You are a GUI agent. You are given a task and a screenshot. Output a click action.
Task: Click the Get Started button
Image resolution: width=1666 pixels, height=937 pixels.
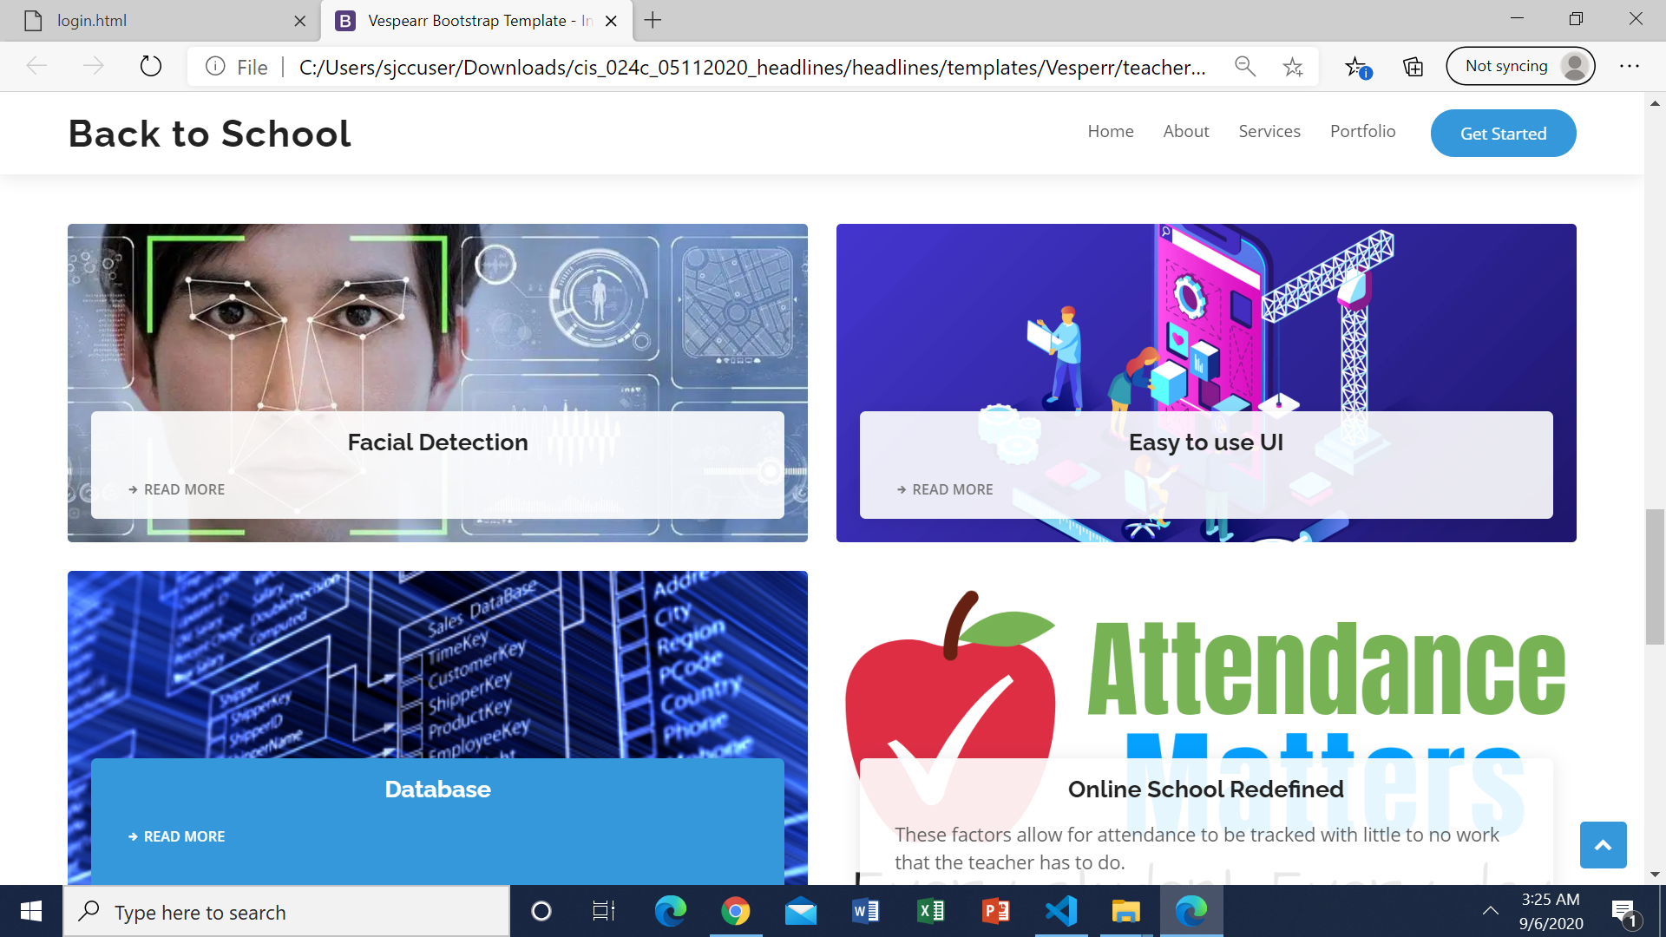click(1503, 134)
